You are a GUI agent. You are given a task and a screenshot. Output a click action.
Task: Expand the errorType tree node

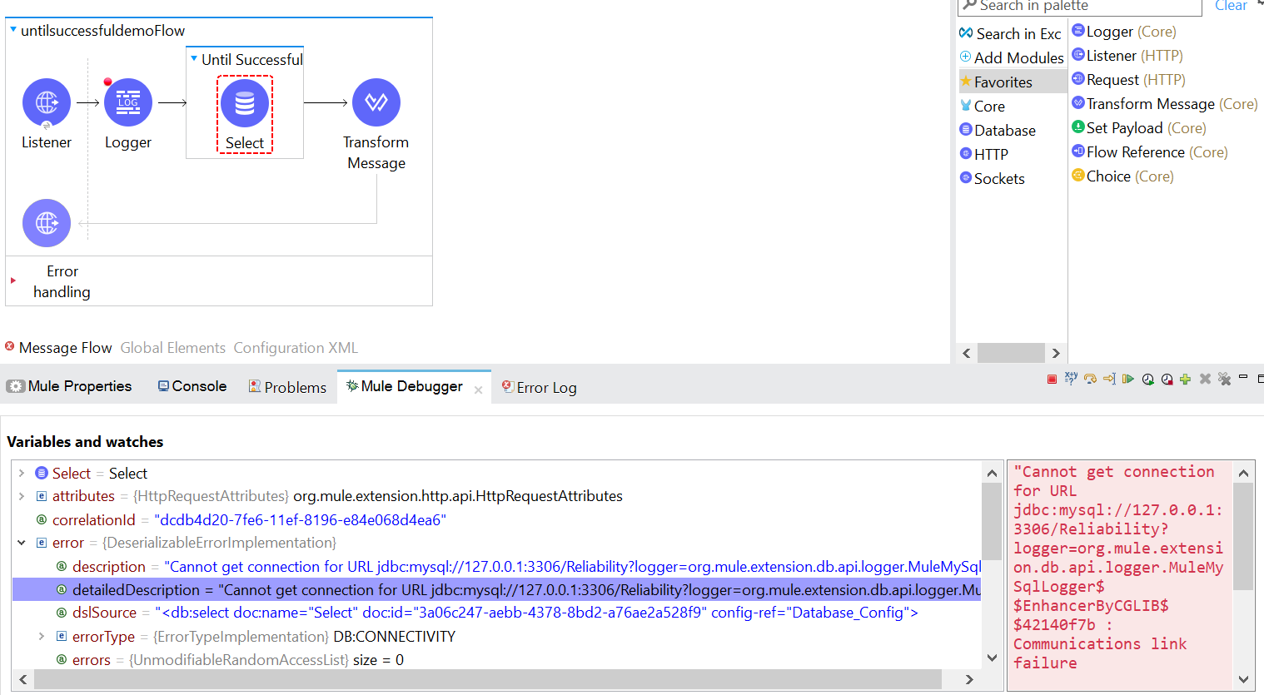click(41, 637)
